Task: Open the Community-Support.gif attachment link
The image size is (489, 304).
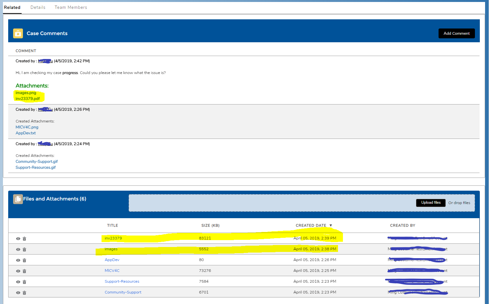Action: (x=37, y=161)
